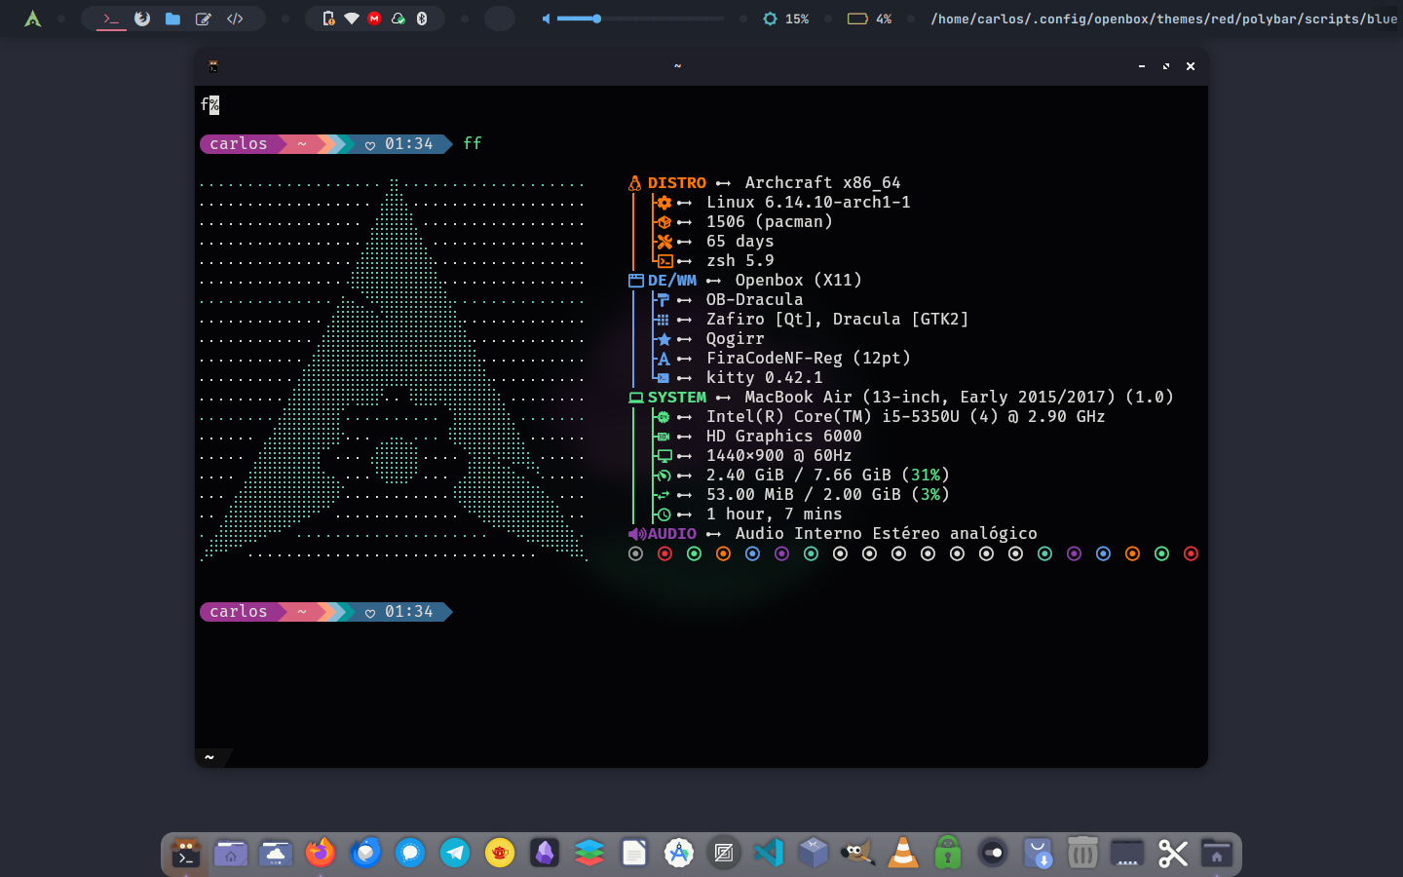
Task: Set volume using the polybar volume slider
Action: click(x=640, y=19)
